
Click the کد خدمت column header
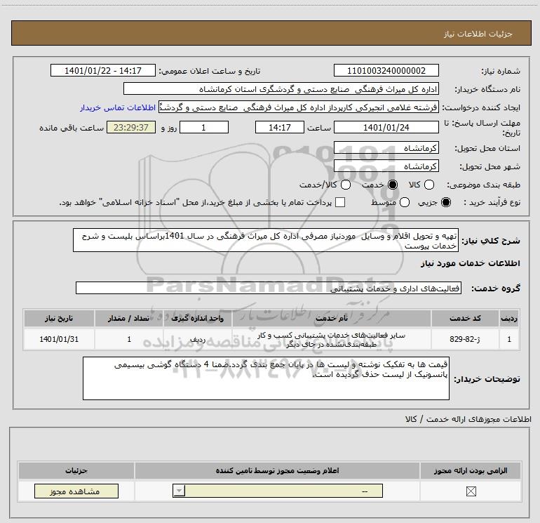pos(465,318)
